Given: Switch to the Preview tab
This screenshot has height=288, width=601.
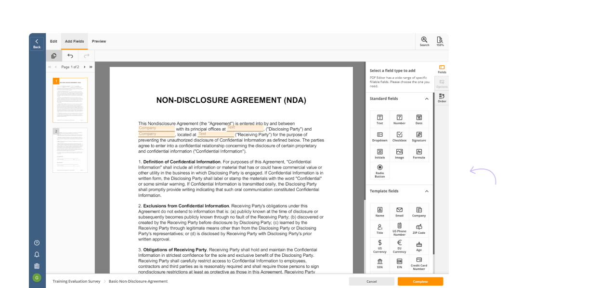Looking at the screenshot, I should tap(99, 41).
